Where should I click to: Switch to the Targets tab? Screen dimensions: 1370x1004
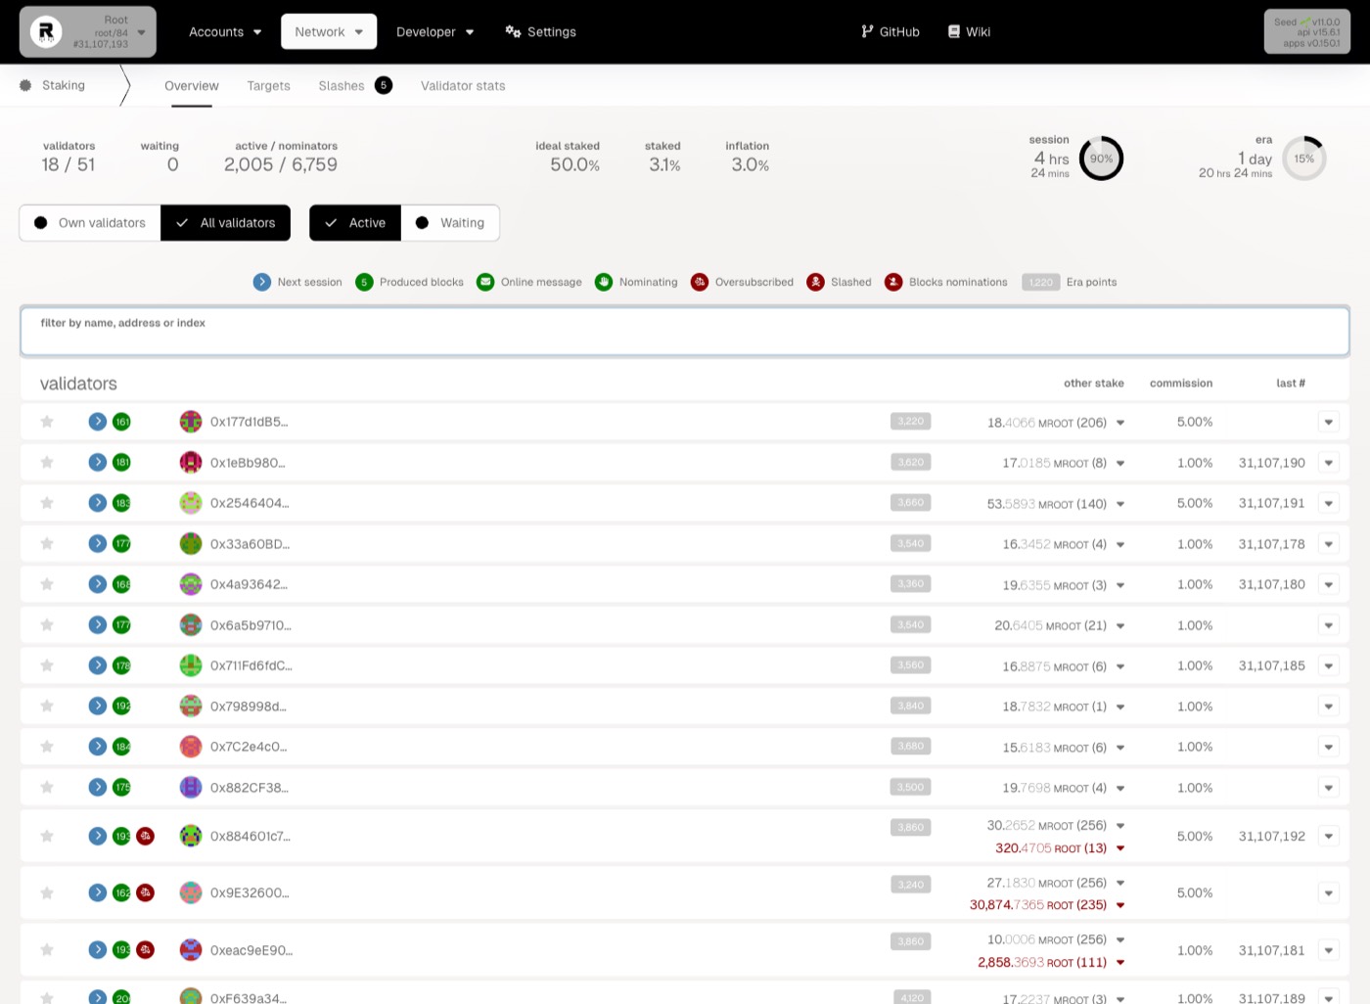pos(269,86)
